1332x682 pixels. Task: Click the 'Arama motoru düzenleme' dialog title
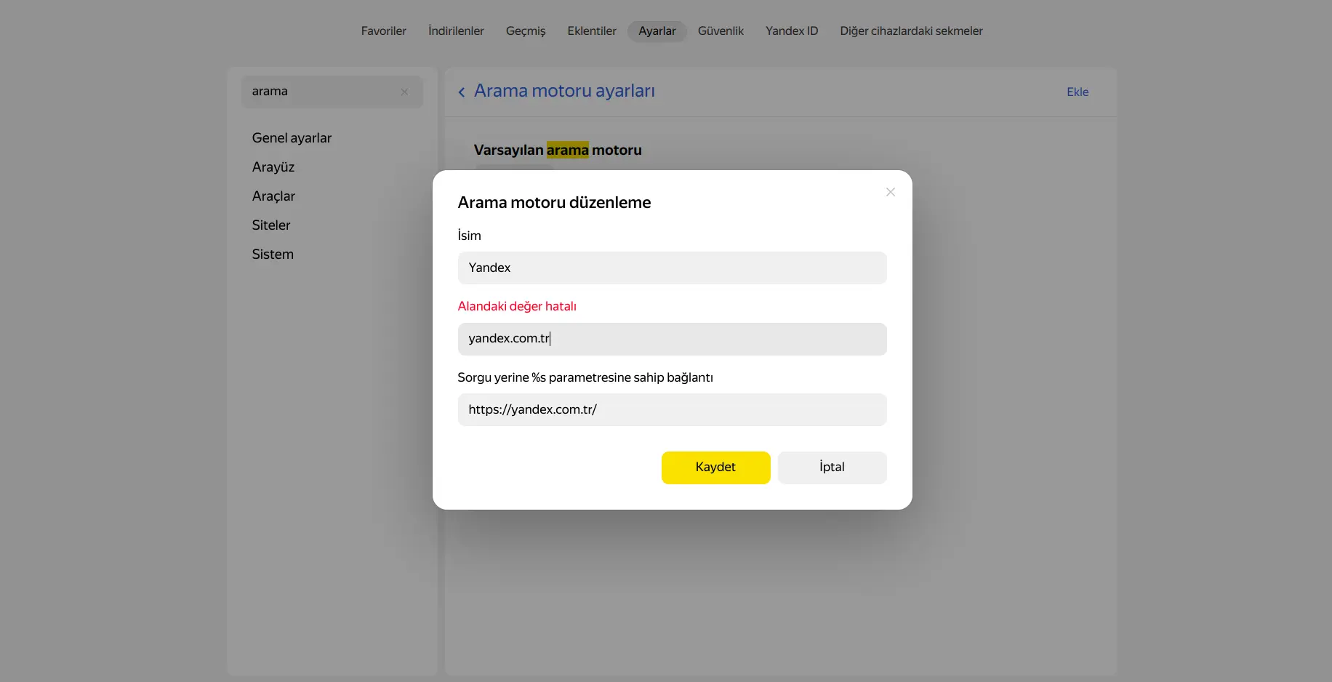(x=554, y=203)
